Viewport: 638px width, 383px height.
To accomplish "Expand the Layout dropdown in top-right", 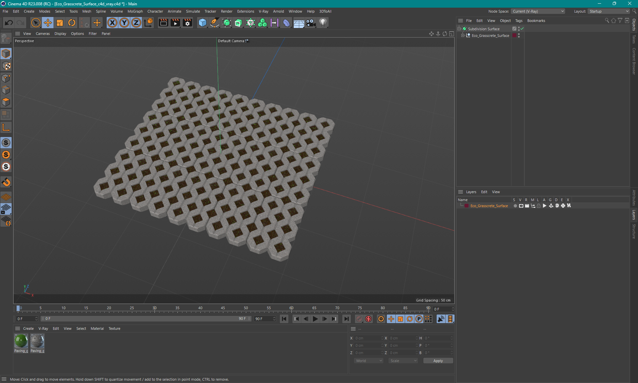I will coord(627,11).
